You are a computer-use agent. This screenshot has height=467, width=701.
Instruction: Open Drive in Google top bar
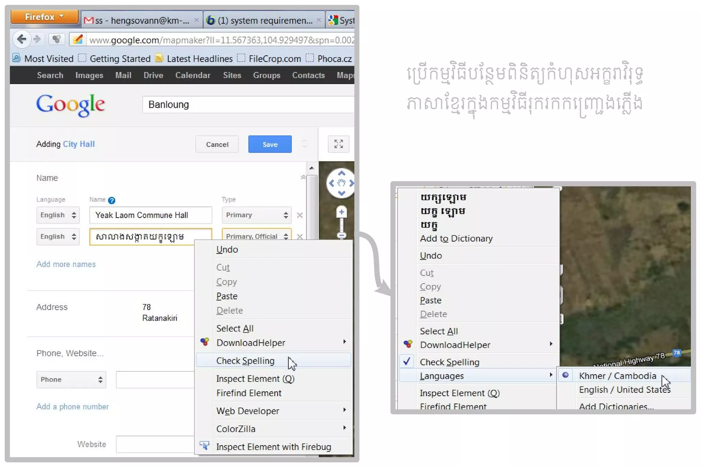pyautogui.click(x=153, y=75)
